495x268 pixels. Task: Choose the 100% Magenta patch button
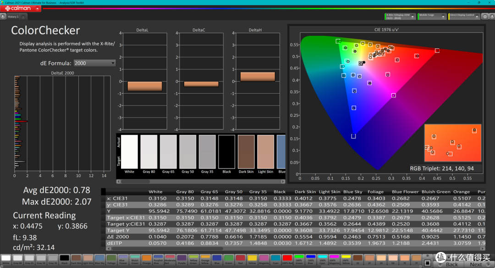coord(334,259)
